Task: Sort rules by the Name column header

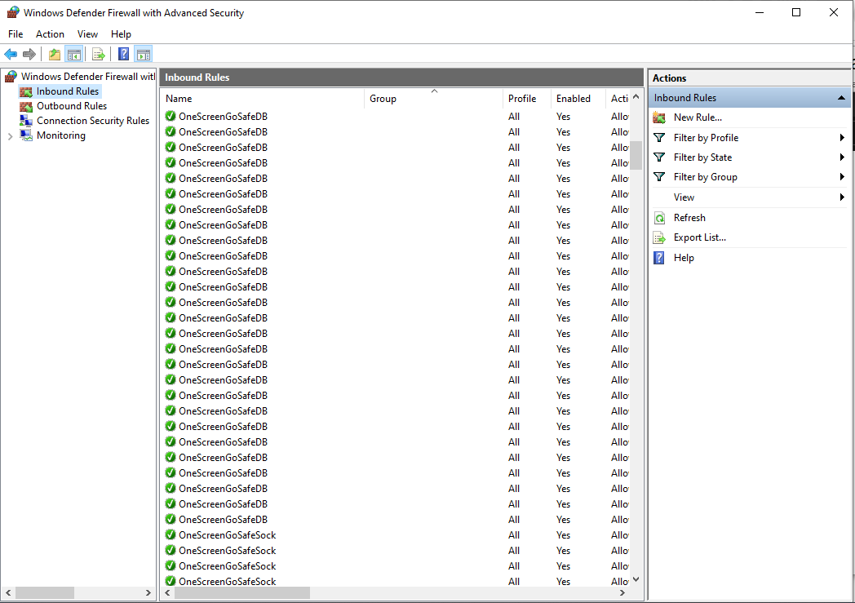Action: coord(263,99)
